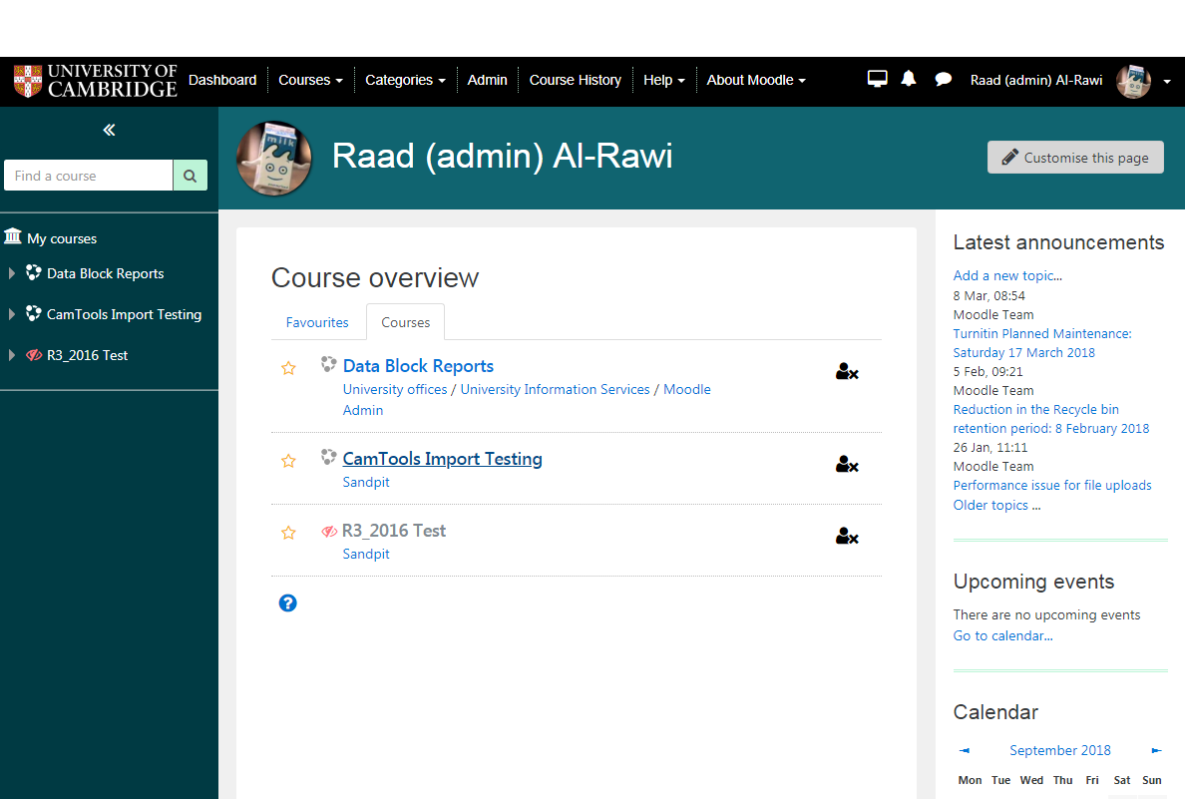Click the hidden eye icon beside R3_2016 Test in sidebar

[33, 354]
